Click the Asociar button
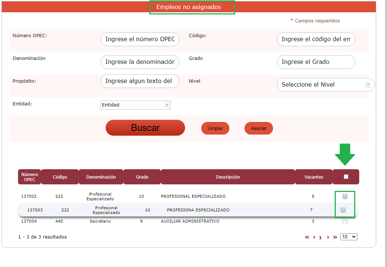Screen dimensions: 387x267 (259, 128)
